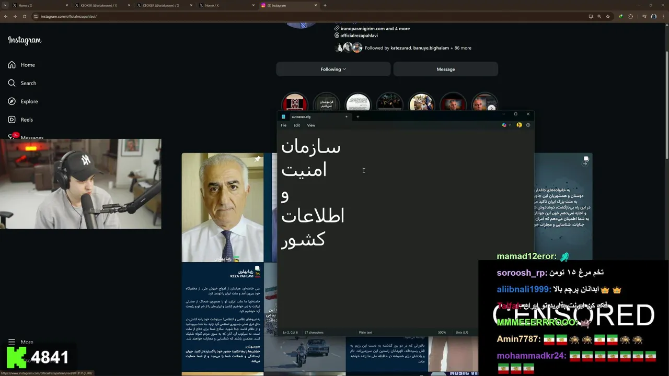Screen dimensions: 669x376
Task: Open Chrome extensions puzzle icon
Action: coord(630,16)
